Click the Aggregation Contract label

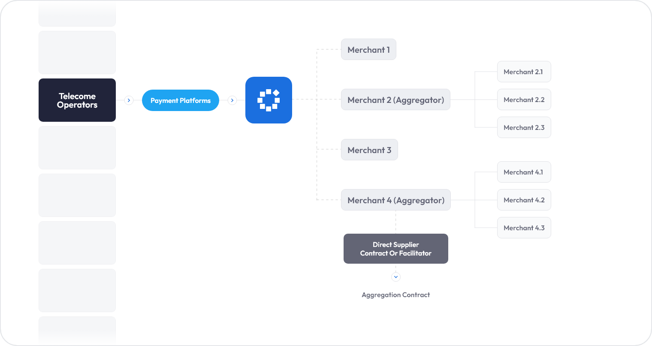pyautogui.click(x=396, y=295)
